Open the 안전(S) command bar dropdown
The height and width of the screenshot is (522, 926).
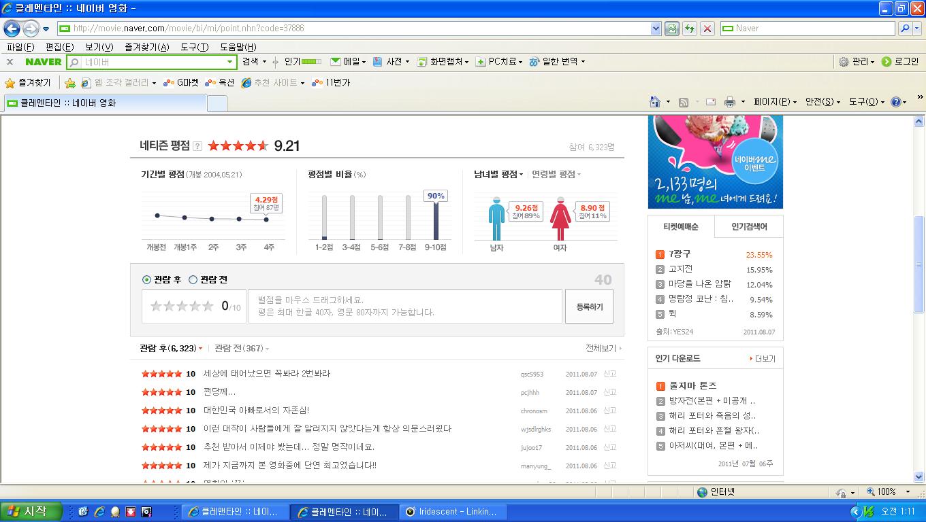coord(823,102)
